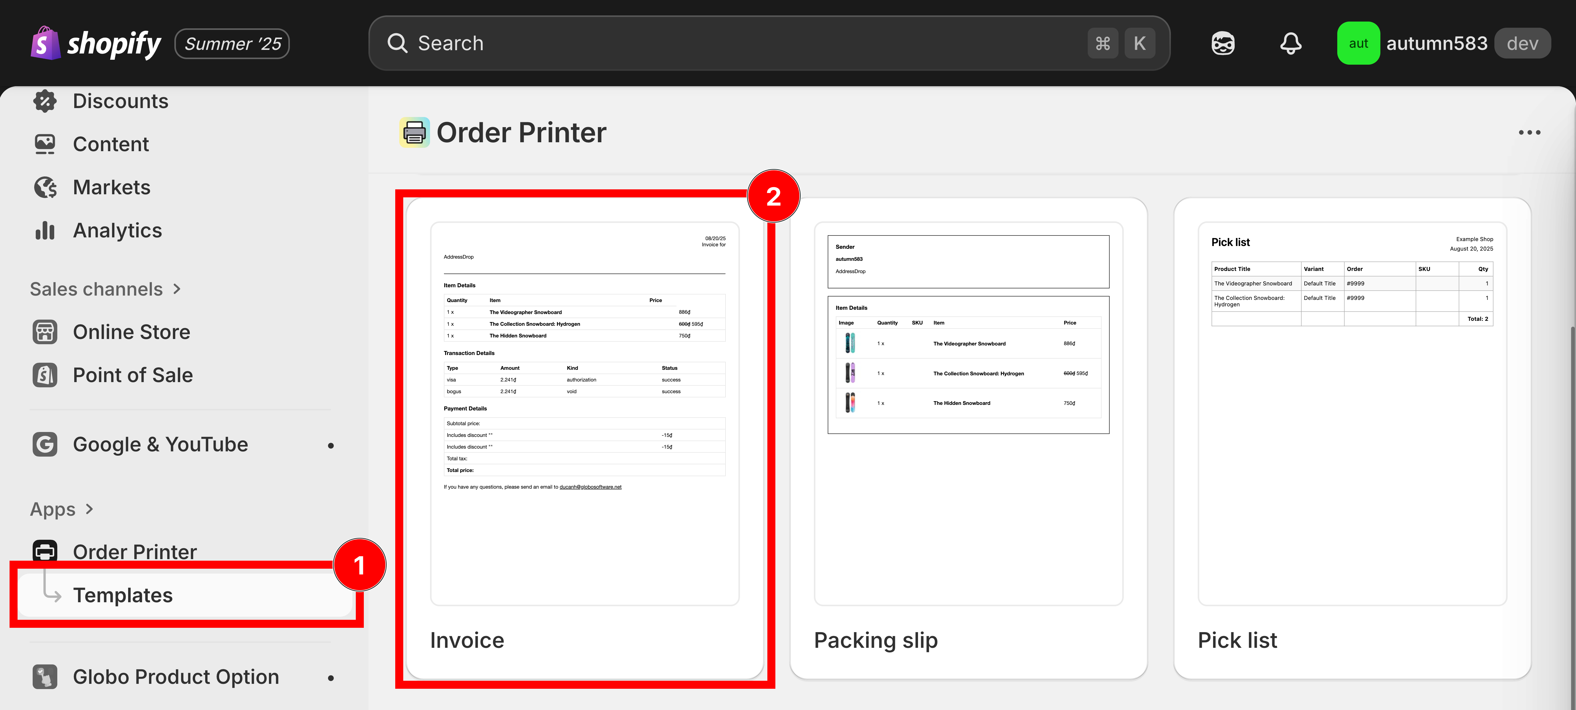Open the Analytics bar chart icon

(x=45, y=230)
